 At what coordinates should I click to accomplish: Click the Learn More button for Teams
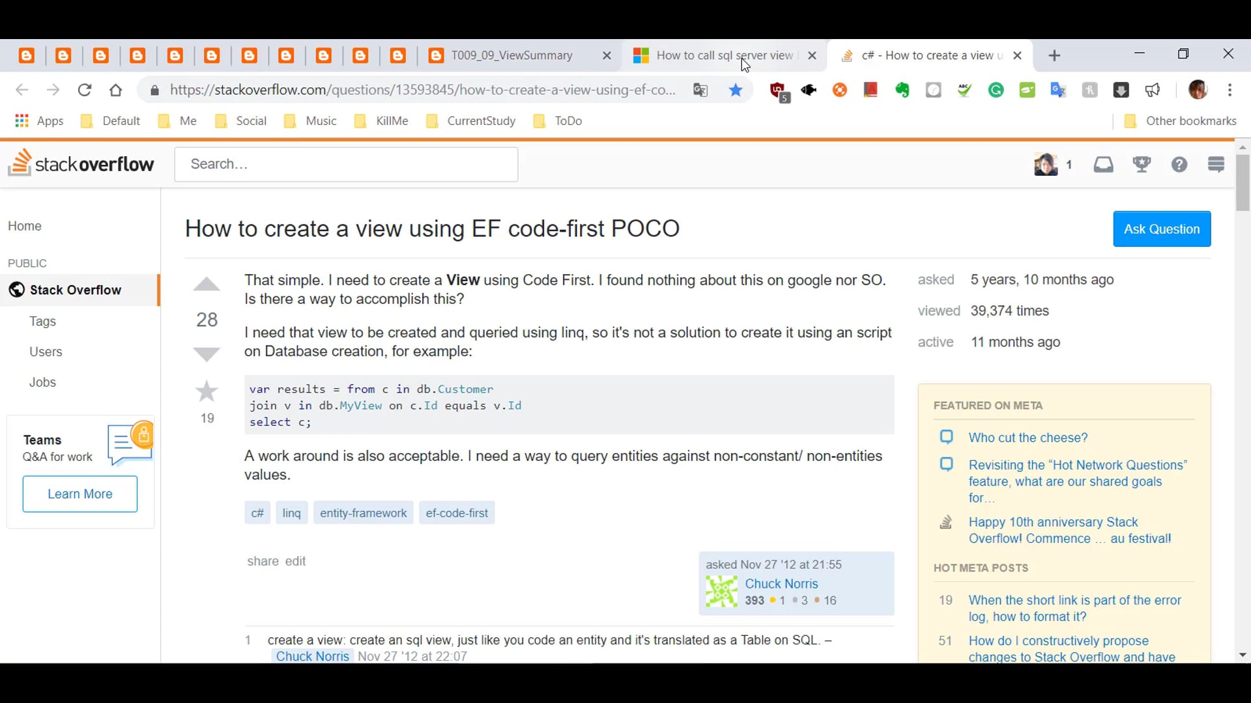click(79, 494)
